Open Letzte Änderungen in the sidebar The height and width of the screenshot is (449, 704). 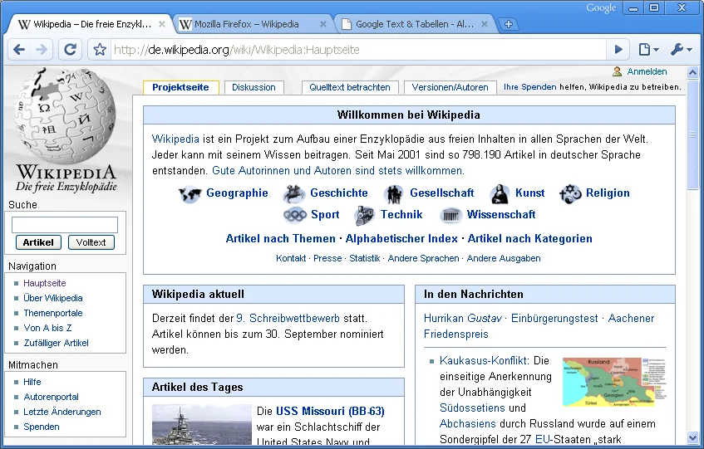click(62, 412)
